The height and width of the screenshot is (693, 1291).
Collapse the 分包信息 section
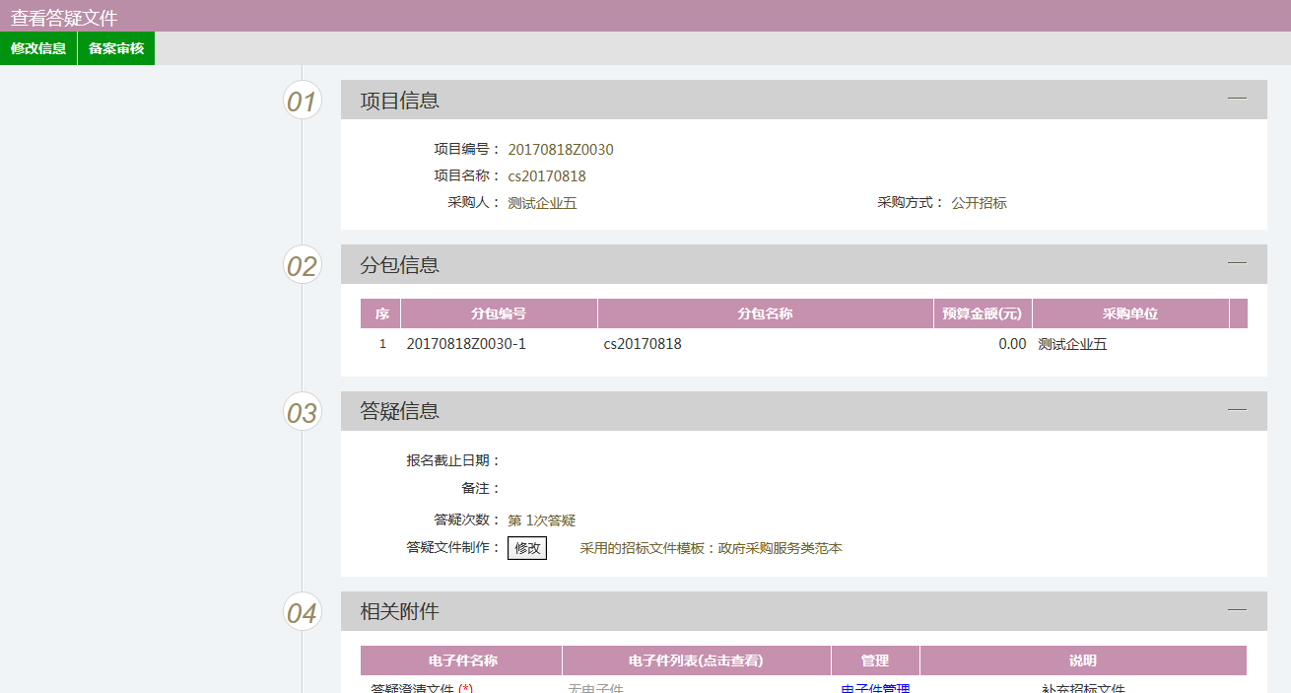[x=1237, y=263]
